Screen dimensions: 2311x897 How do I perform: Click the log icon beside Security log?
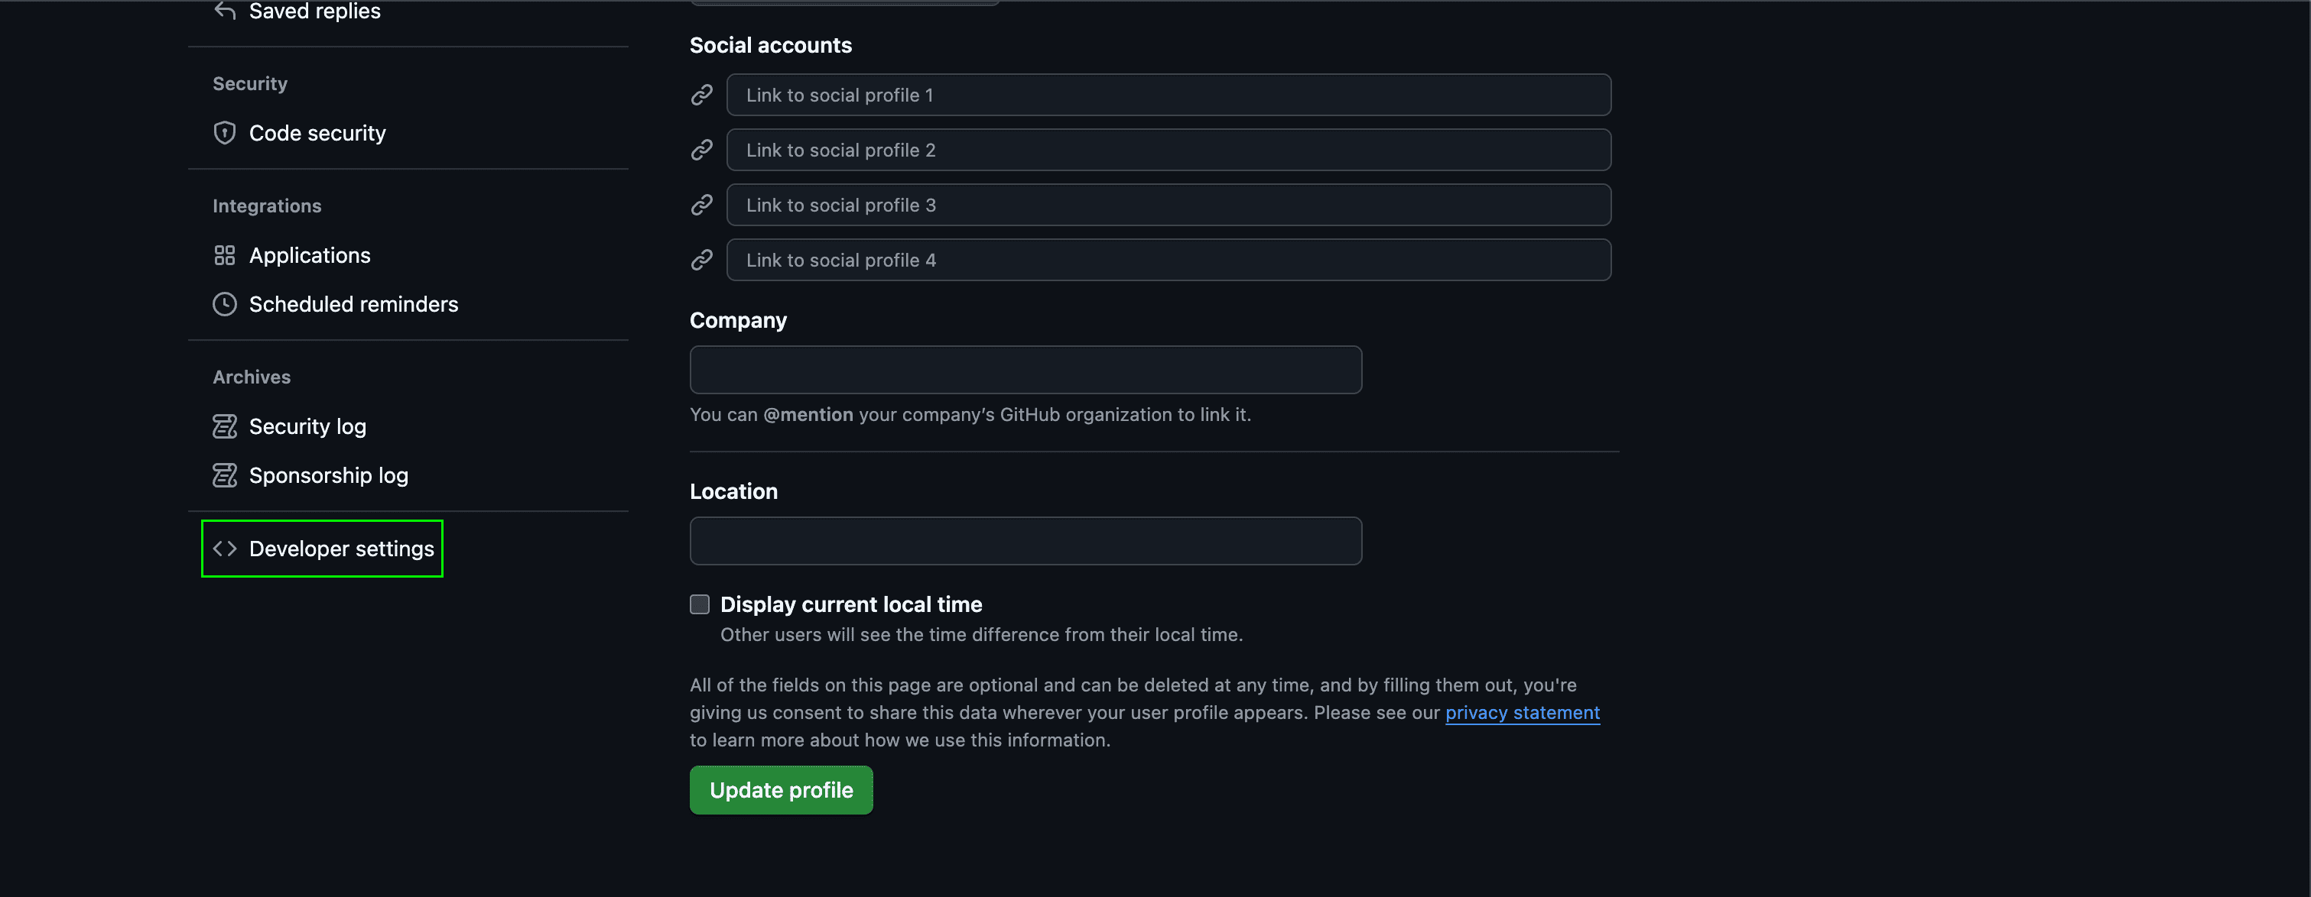(224, 426)
